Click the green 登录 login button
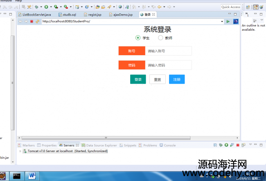 click(x=138, y=79)
